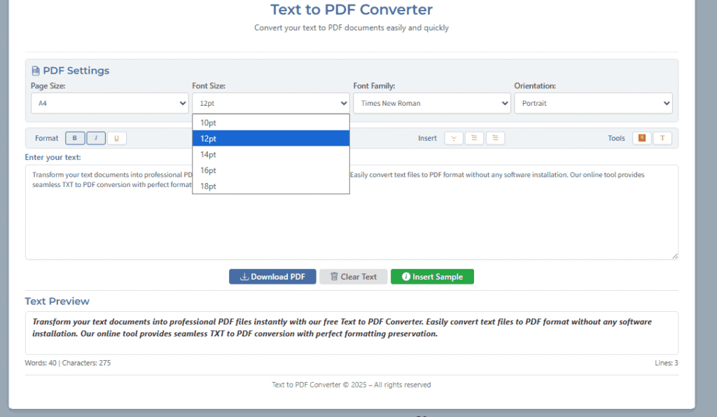Click the PDF Settings panel icon
This screenshot has height=417, width=717.
(35, 70)
